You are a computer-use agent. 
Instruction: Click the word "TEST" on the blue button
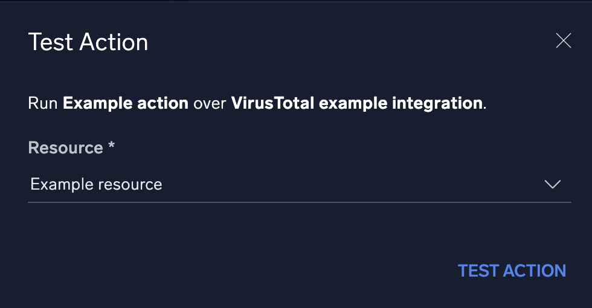coord(478,271)
